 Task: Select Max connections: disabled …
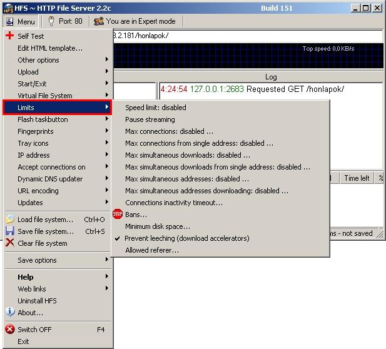pos(220,131)
